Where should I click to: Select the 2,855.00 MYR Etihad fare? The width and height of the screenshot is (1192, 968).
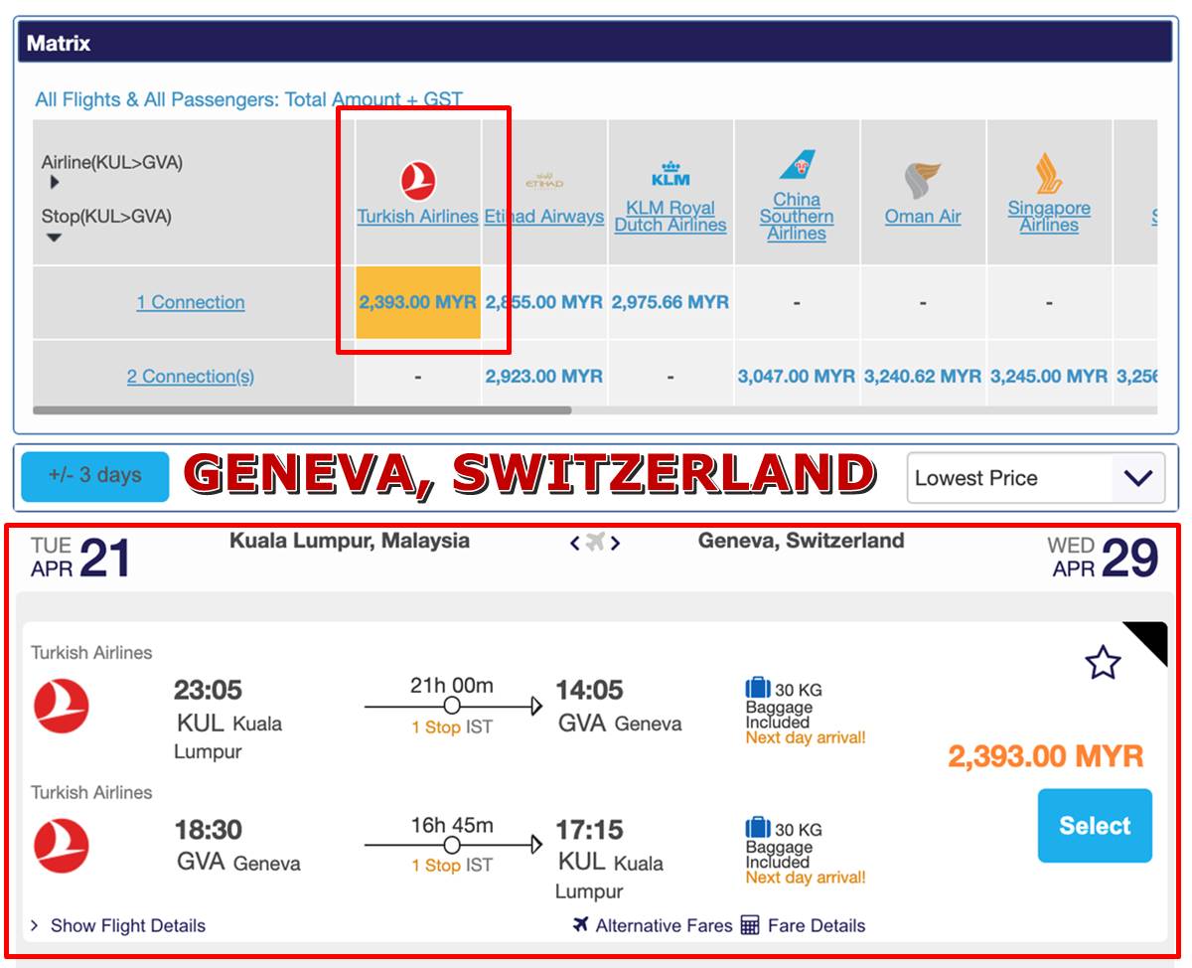(544, 302)
